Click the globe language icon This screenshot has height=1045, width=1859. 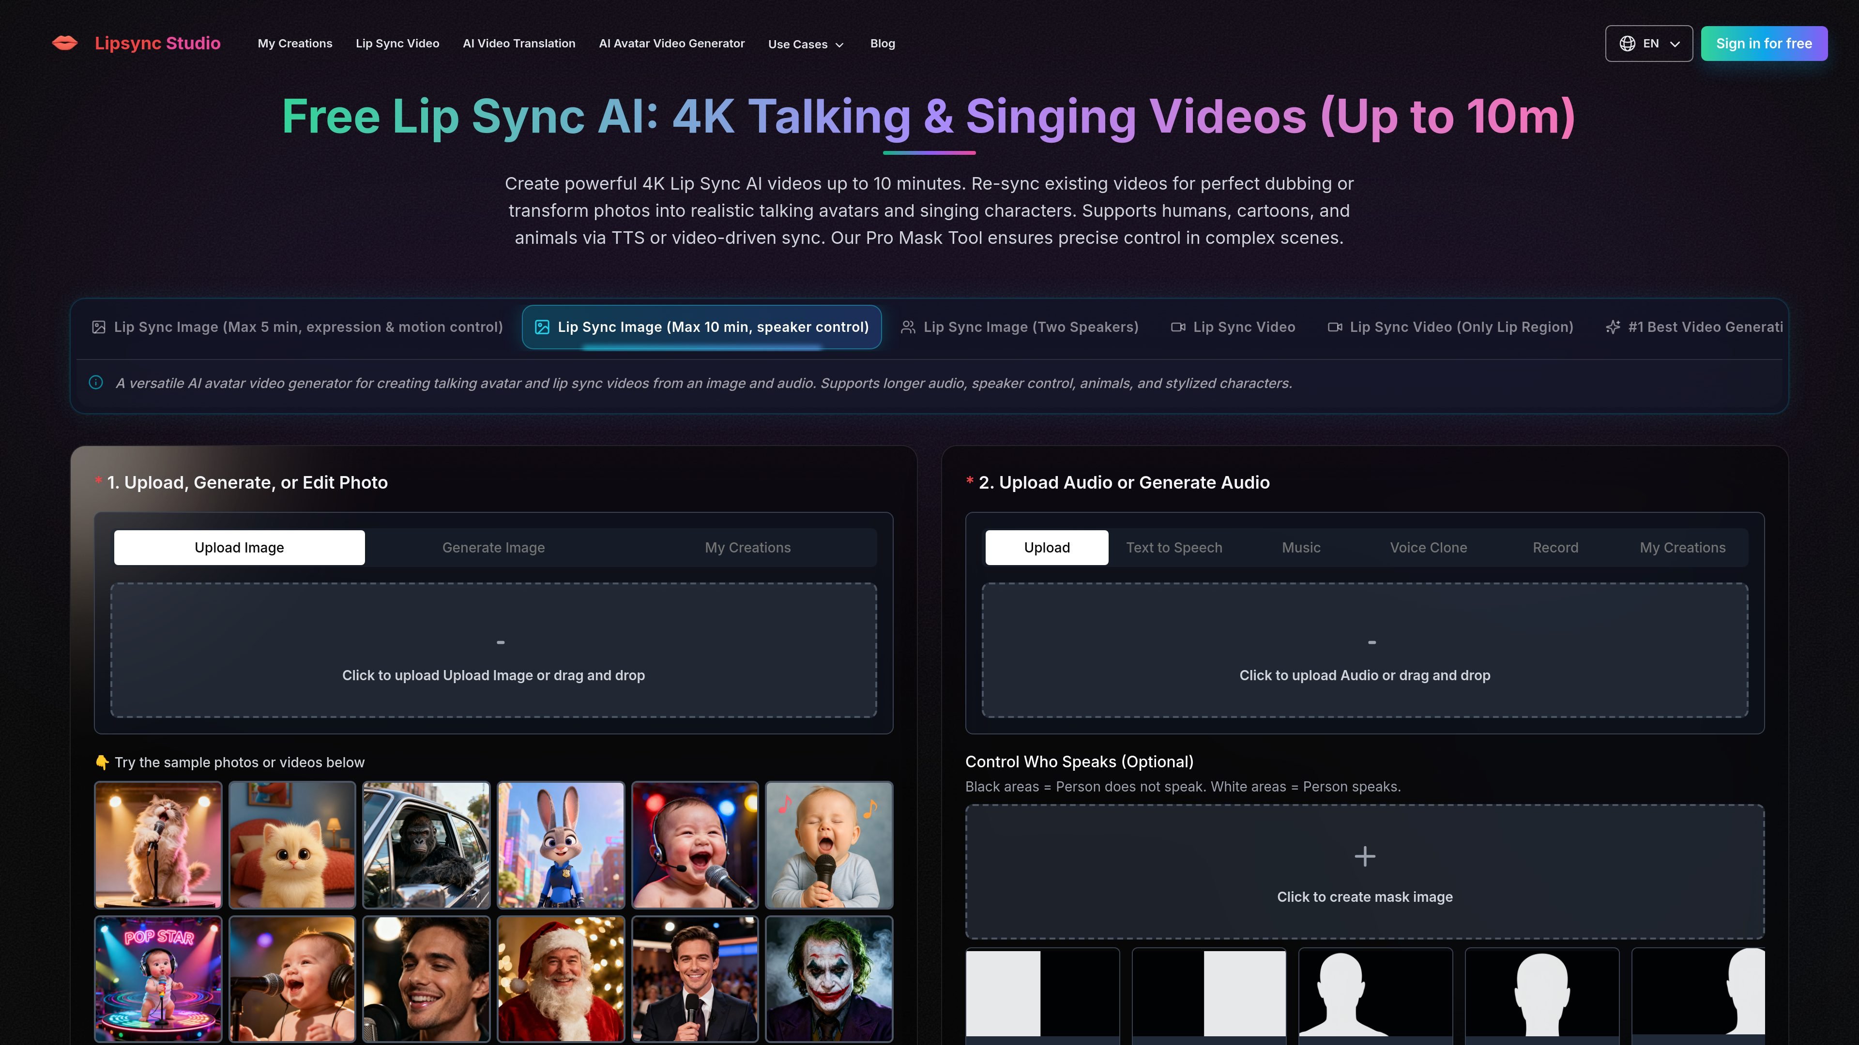(x=1627, y=43)
